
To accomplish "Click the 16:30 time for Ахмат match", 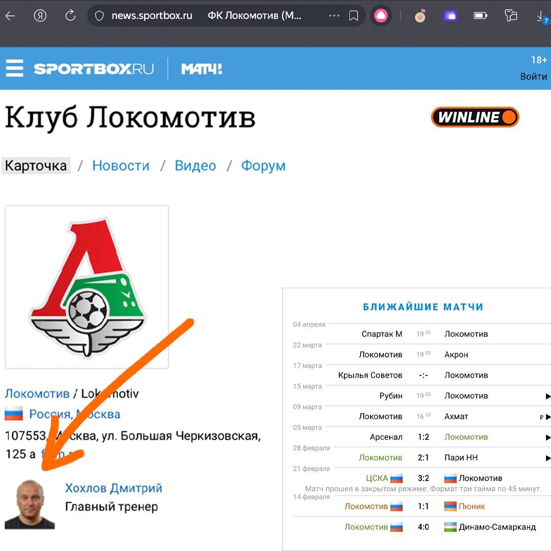I will (x=423, y=416).
